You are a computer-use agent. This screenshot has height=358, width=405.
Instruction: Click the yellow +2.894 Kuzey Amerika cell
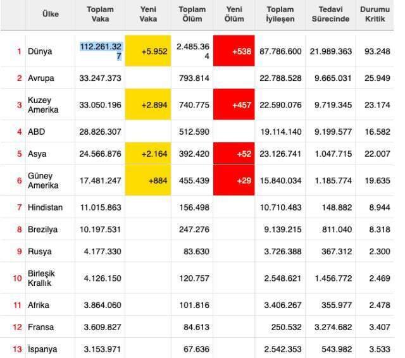pyautogui.click(x=148, y=104)
